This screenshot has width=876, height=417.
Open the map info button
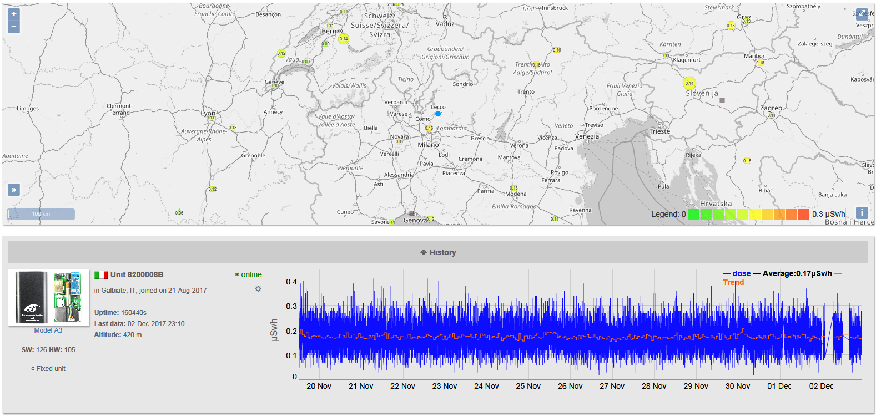tap(862, 212)
